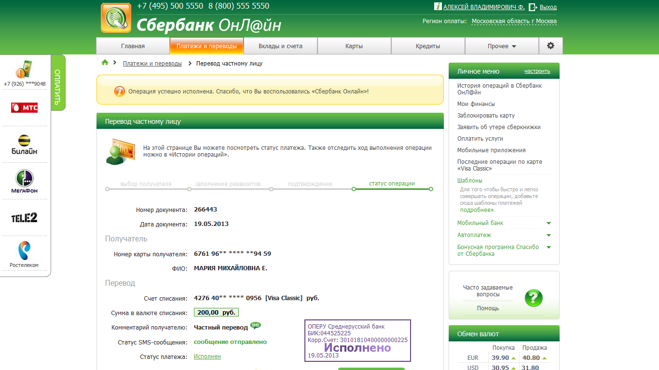Select the MTS operator icon
The width and height of the screenshot is (659, 370).
(24, 107)
